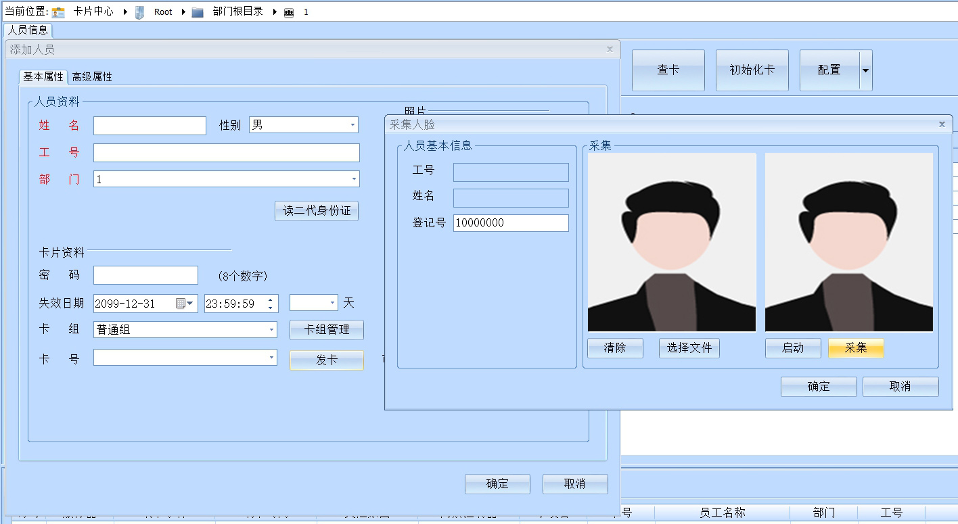Click the left face photo preview
The width and height of the screenshot is (958, 524).
(672, 242)
